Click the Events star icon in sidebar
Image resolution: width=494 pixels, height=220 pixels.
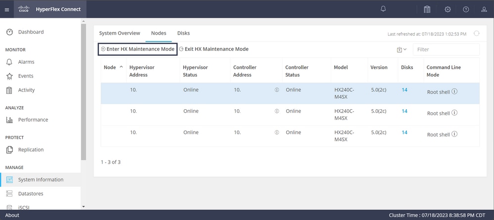(x=9, y=76)
